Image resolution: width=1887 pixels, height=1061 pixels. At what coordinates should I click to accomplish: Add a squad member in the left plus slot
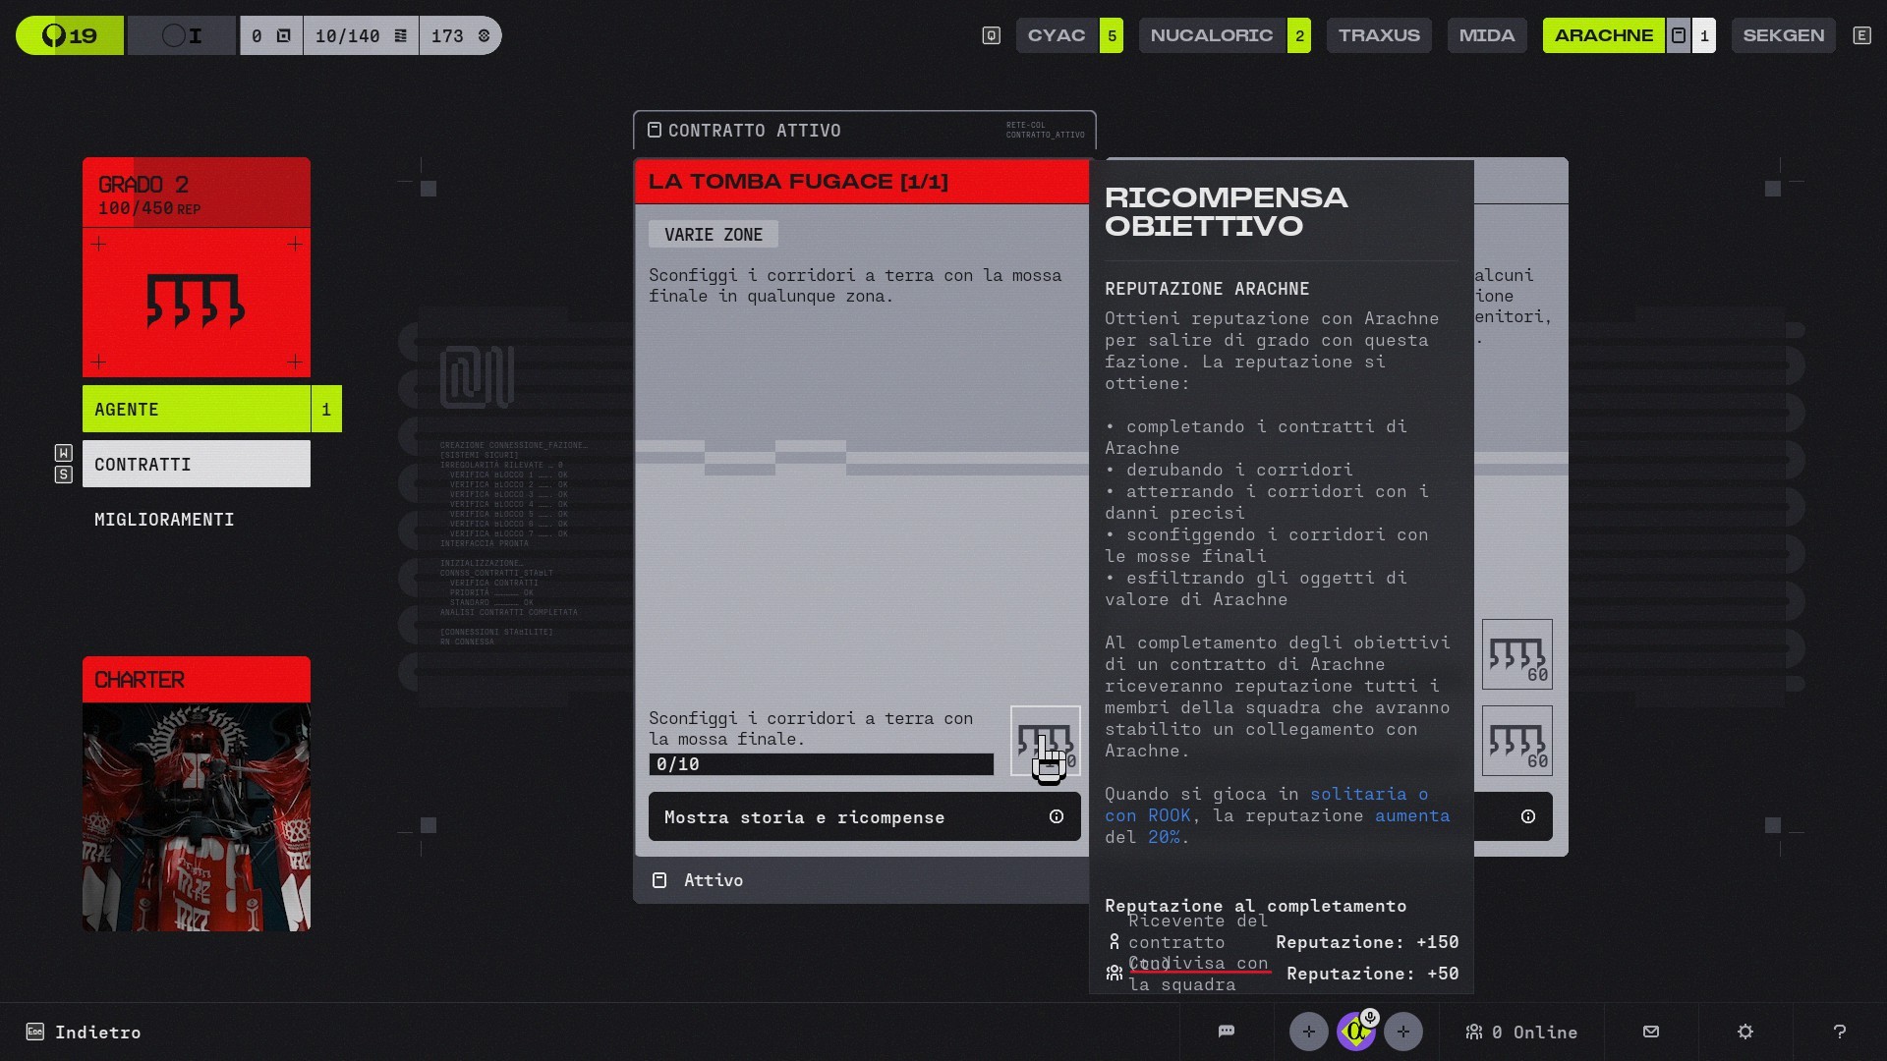click(1308, 1032)
